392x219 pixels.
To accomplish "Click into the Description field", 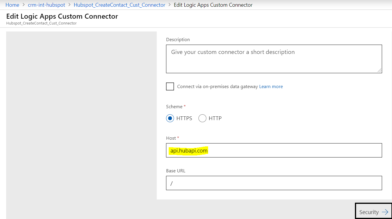I will click(274, 58).
